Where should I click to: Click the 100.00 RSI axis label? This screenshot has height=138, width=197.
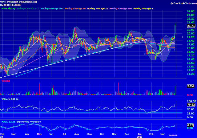click(x=191, y=101)
